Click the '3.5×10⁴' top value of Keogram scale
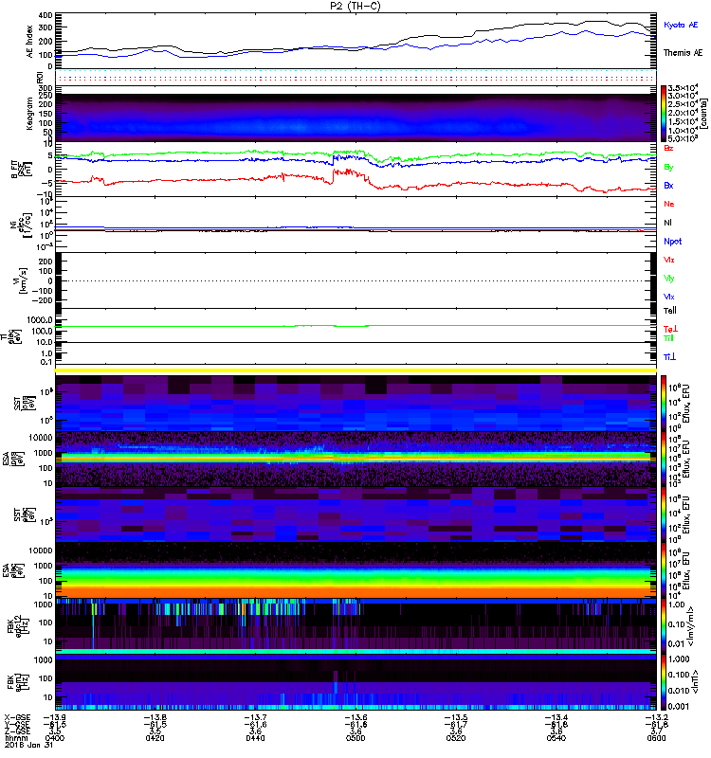The height and width of the screenshot is (758, 711). 683,88
